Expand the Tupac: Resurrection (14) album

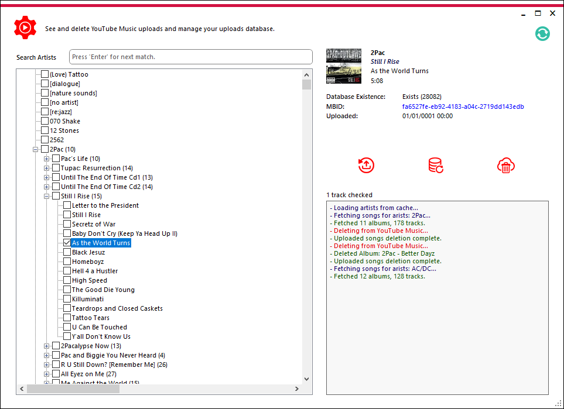click(46, 168)
